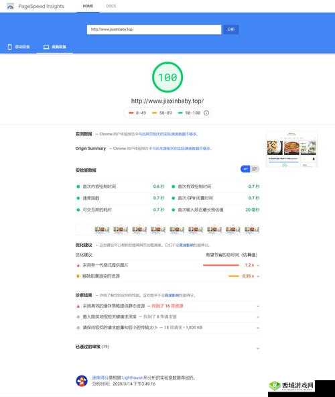Select the blue compact metrics view toggle
The width and height of the screenshot is (335, 397).
(x=245, y=169)
